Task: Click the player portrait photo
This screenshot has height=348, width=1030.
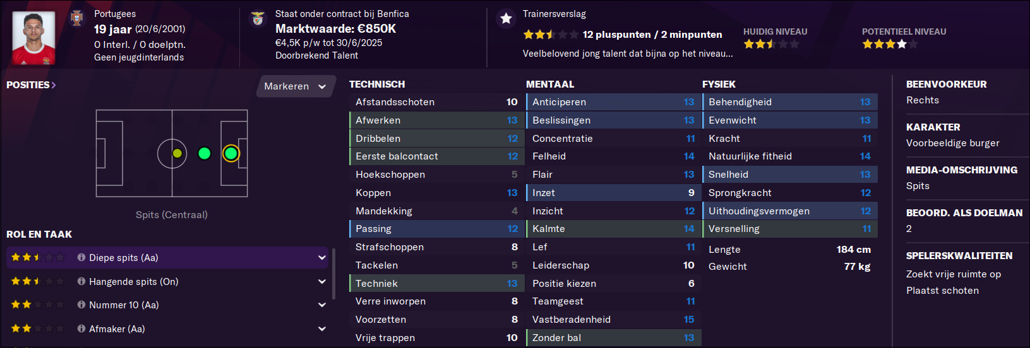Action: pos(34,38)
